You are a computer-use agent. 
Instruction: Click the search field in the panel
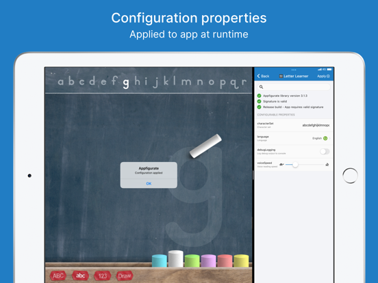coord(294,87)
